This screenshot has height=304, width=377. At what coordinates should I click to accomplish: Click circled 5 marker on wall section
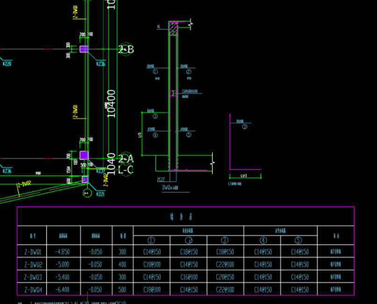[x=189, y=135]
